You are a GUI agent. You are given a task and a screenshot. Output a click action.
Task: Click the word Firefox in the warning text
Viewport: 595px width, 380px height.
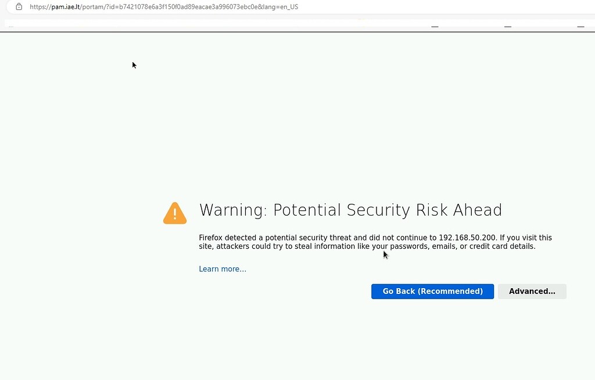(210, 238)
